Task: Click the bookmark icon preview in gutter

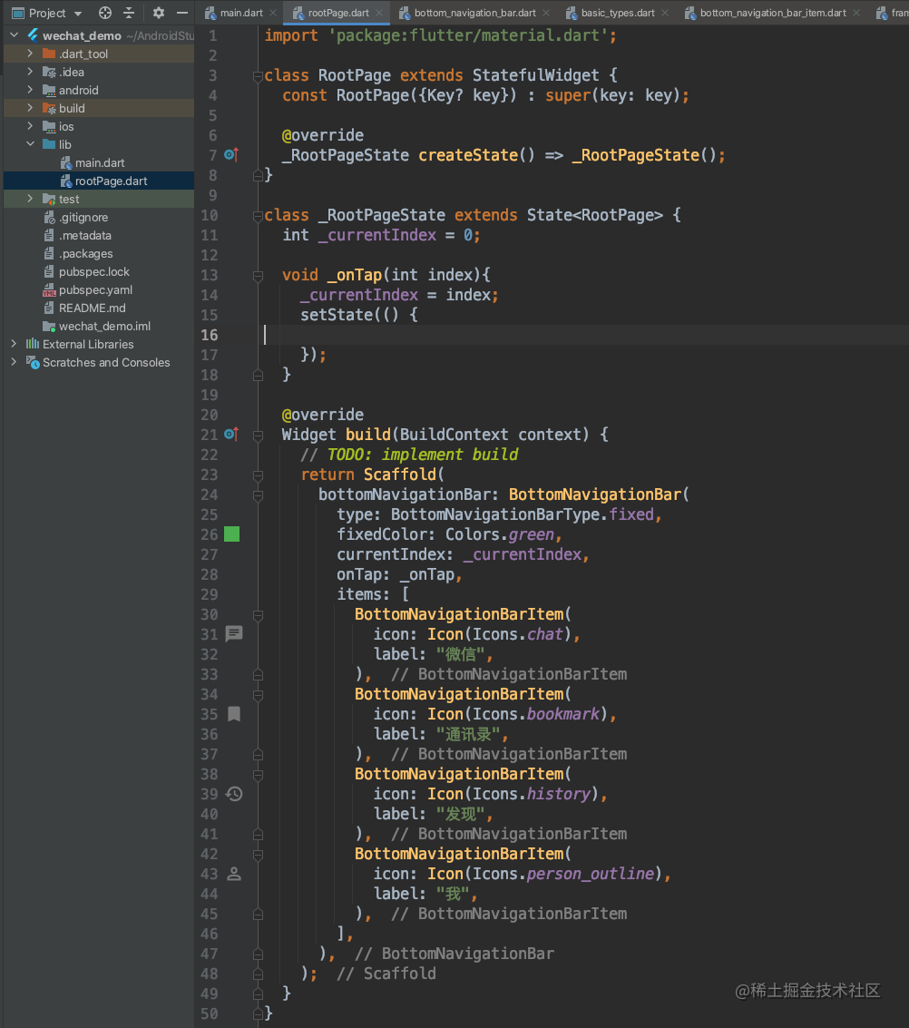Action: [234, 714]
